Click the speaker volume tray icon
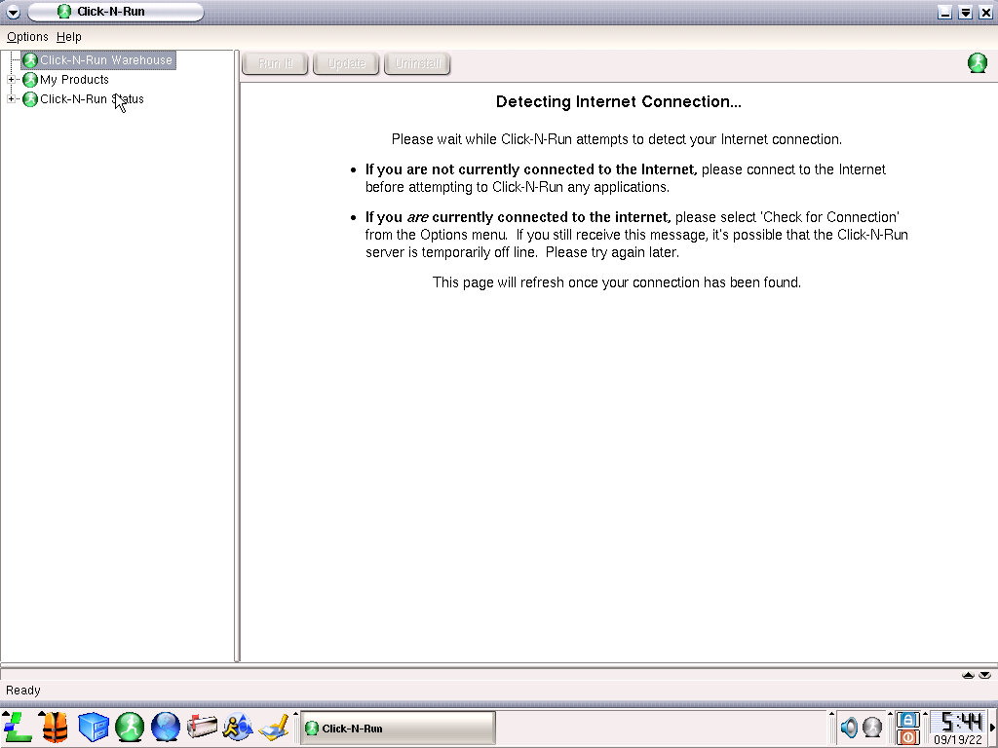This screenshot has height=748, width=998. [849, 728]
